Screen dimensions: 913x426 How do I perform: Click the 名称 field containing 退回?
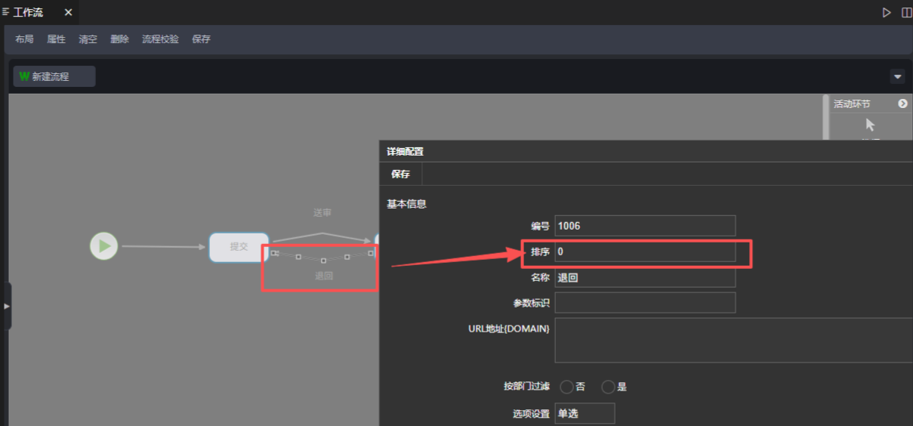pyautogui.click(x=644, y=277)
